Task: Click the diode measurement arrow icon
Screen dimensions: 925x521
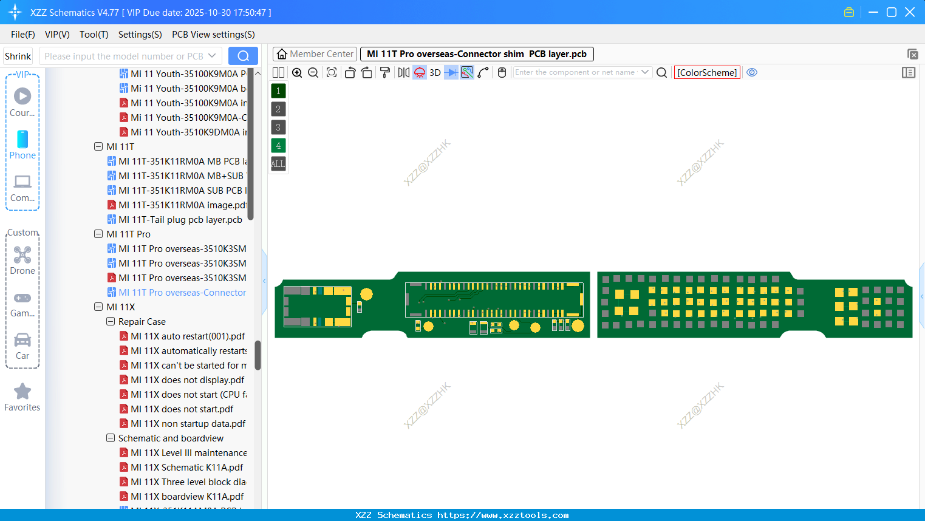Action: pos(450,72)
